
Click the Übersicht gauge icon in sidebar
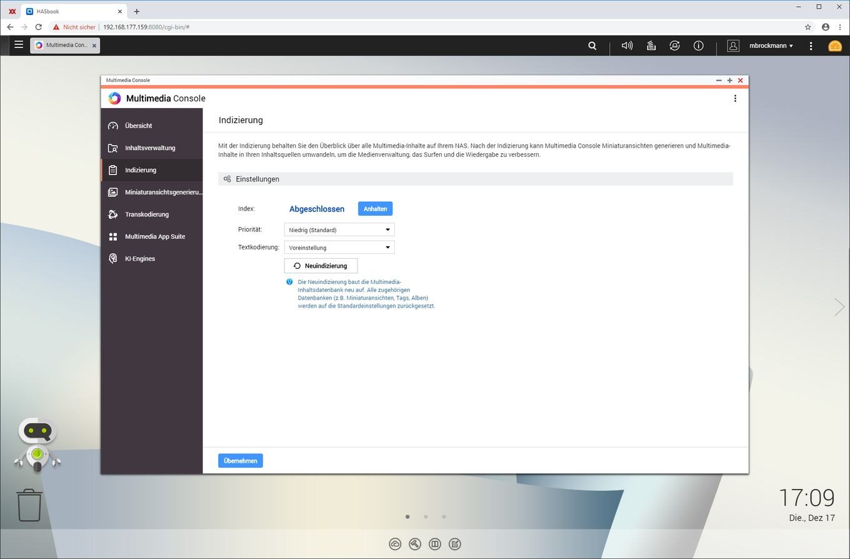113,126
